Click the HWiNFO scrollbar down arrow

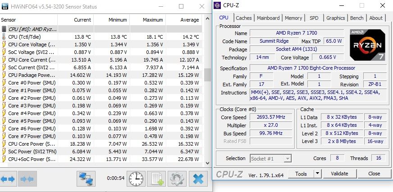coord(207,163)
